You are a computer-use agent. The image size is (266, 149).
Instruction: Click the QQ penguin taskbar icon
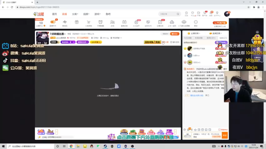(92, 146)
